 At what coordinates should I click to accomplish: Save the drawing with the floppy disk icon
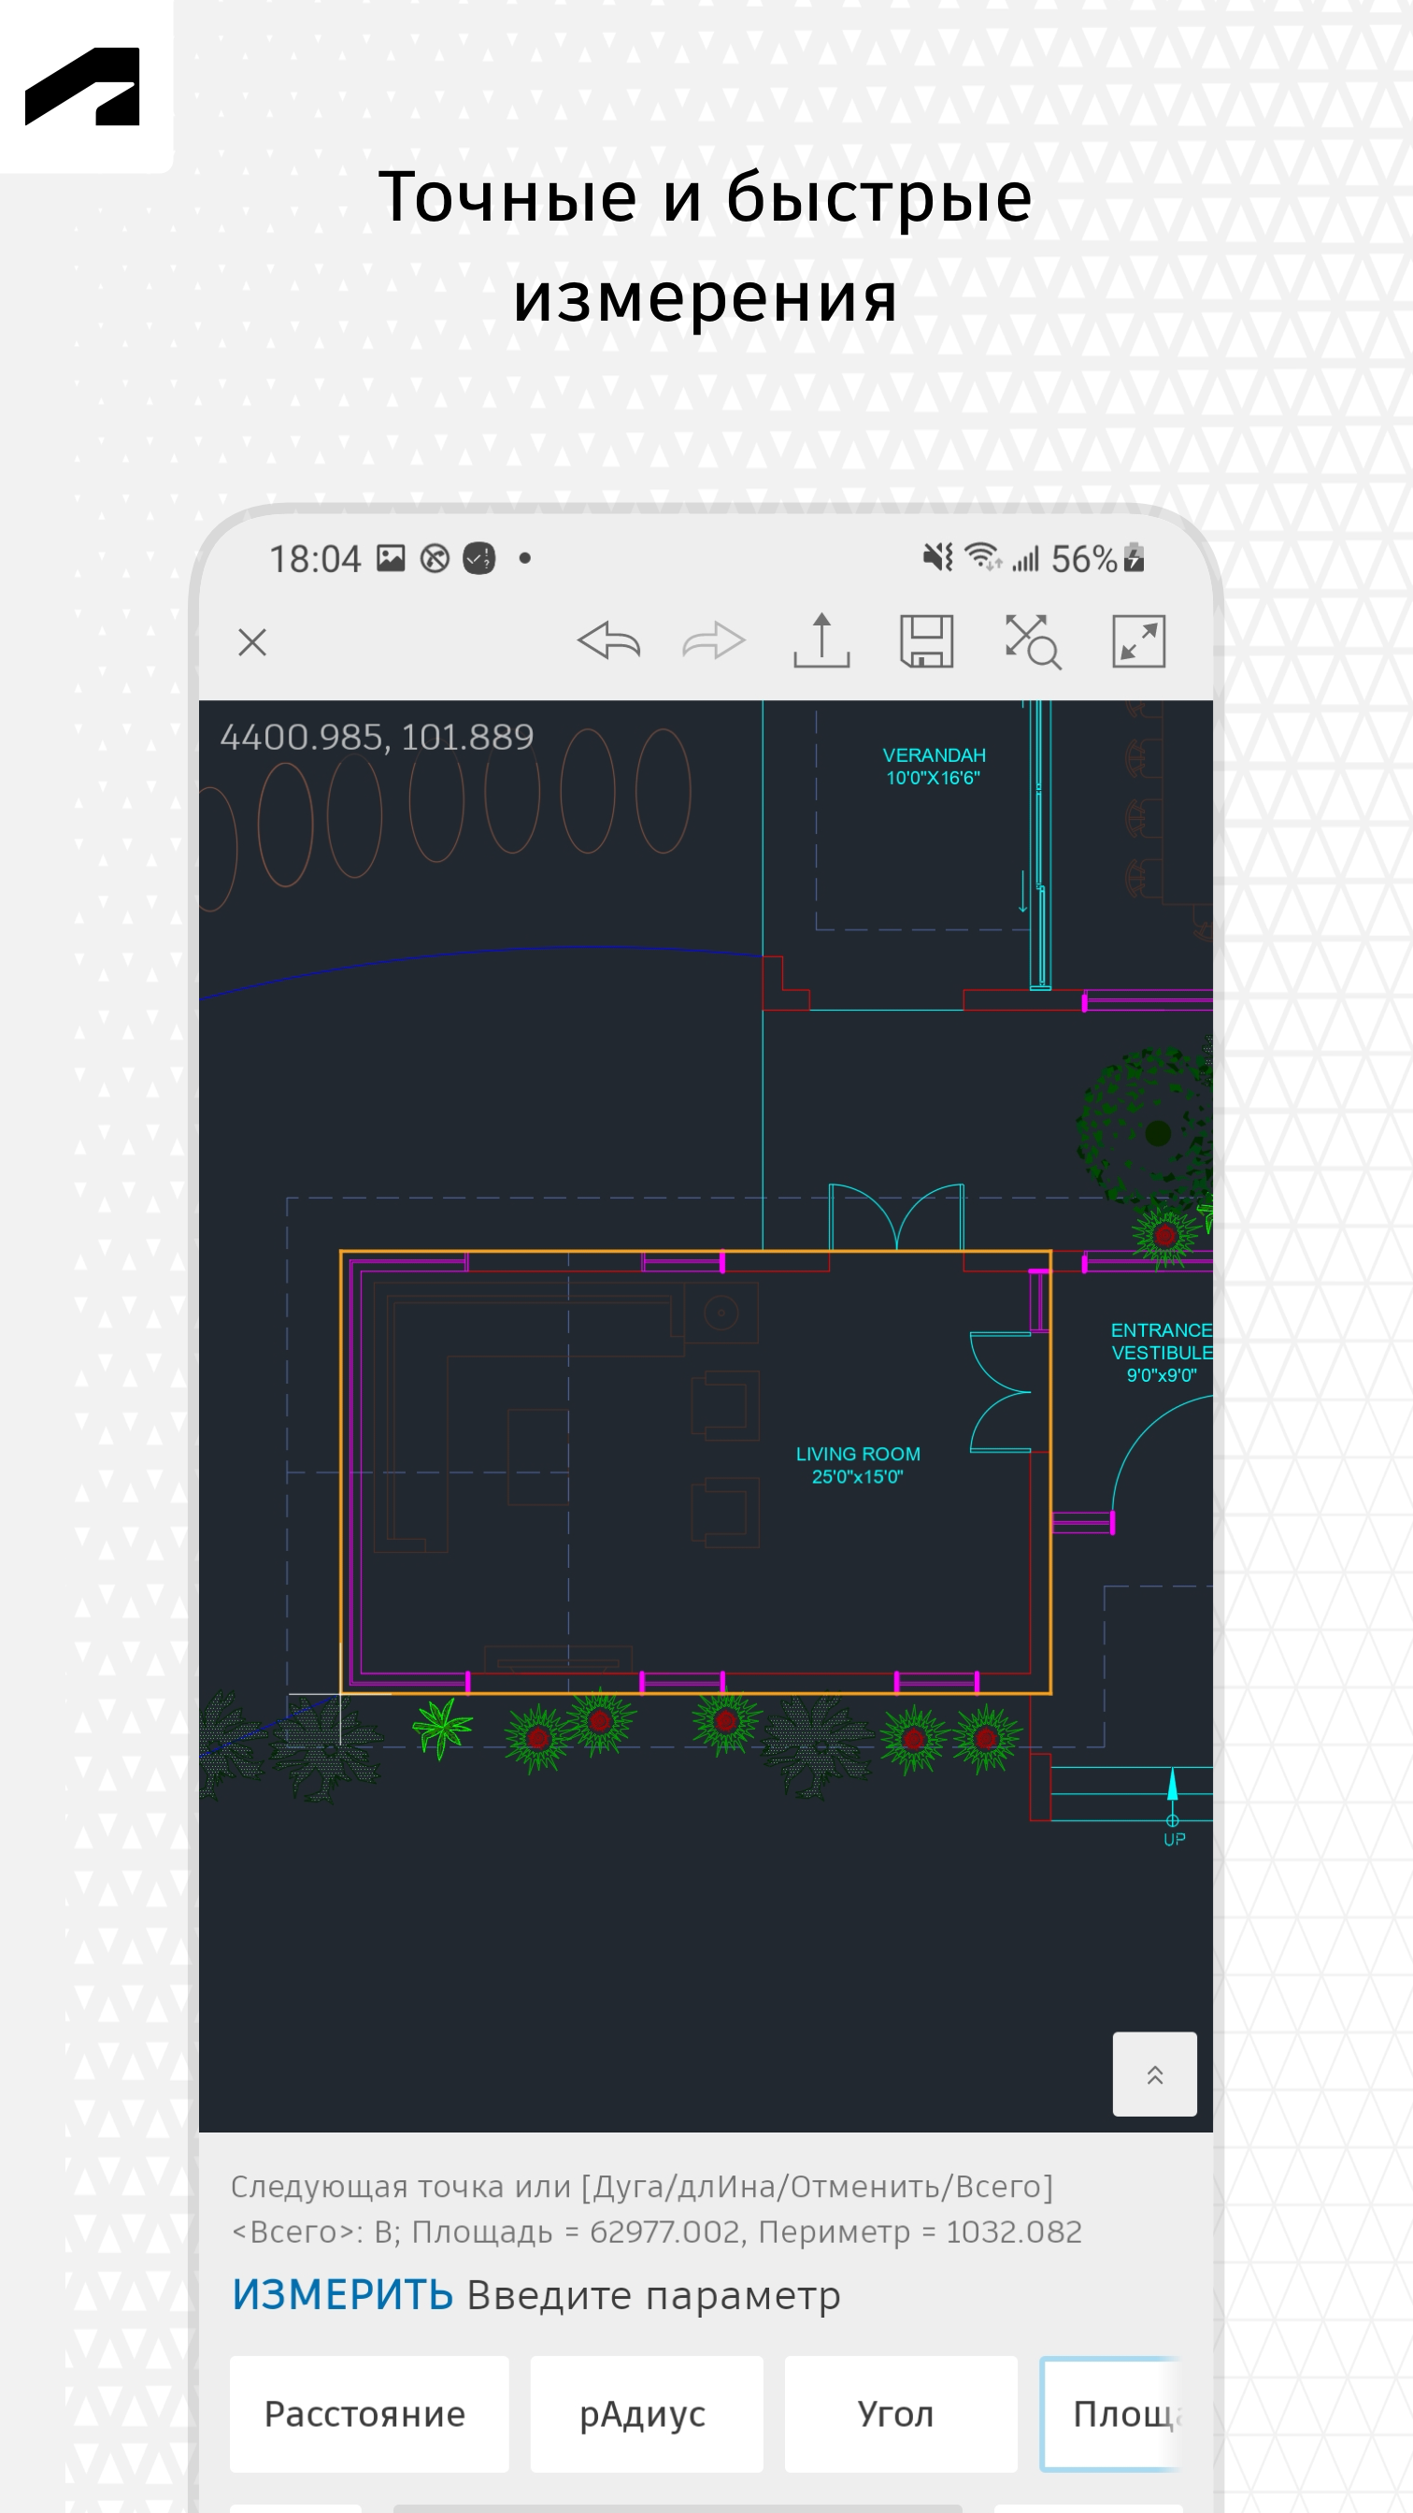[x=926, y=641]
